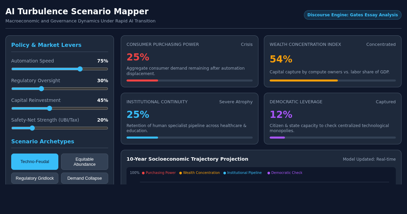This screenshot has width=407, height=214.
Task: Click the 12% democratic leverage value
Action: tap(281, 114)
